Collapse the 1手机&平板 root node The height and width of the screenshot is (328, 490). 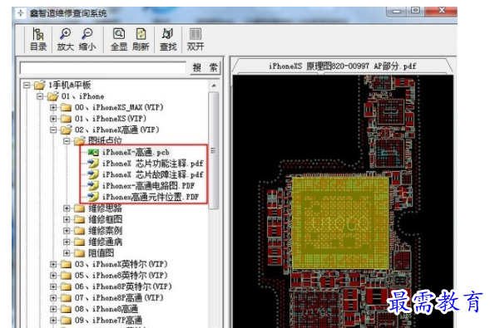click(27, 86)
